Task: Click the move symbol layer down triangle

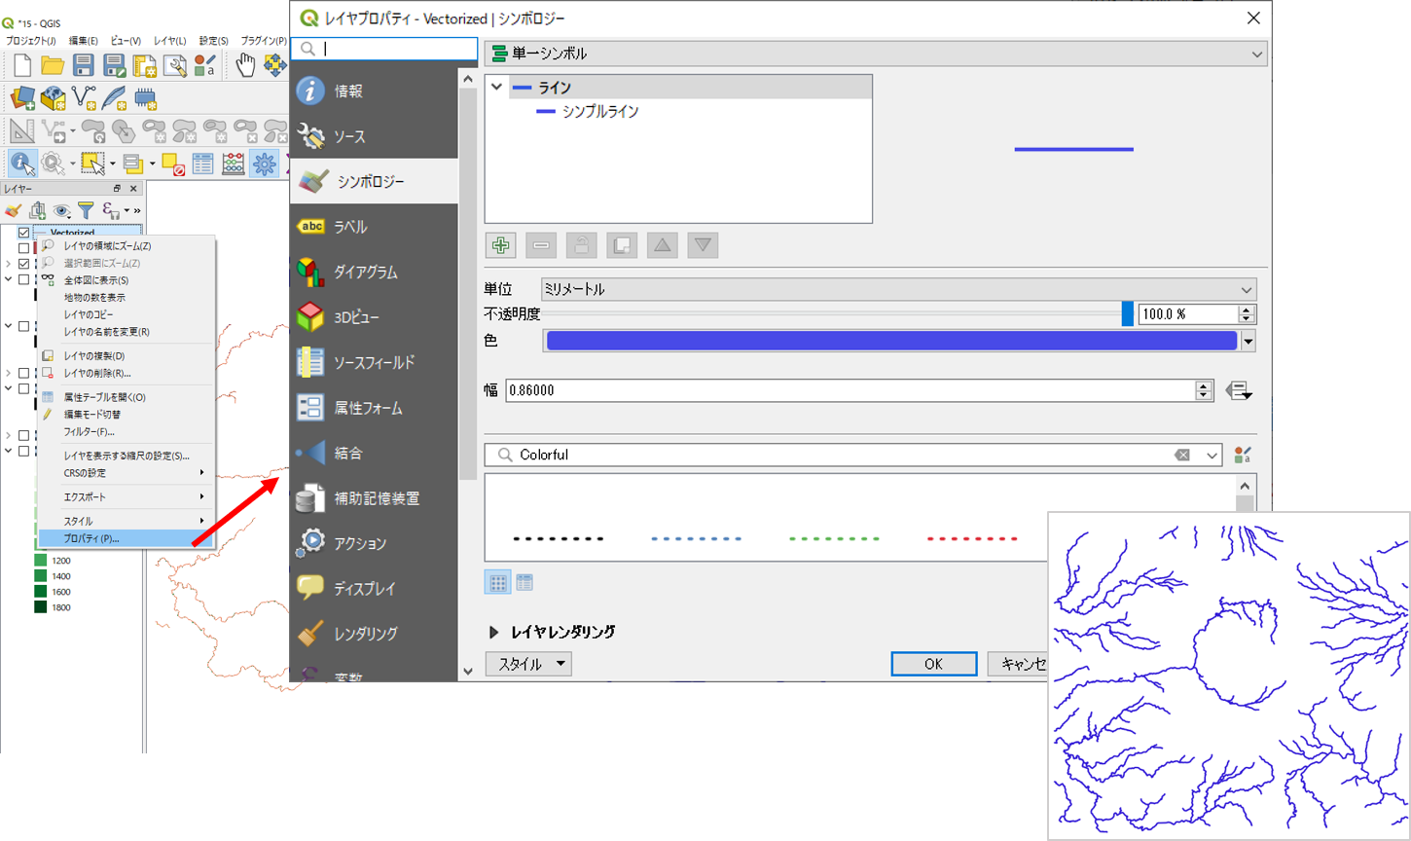Action: tap(703, 245)
